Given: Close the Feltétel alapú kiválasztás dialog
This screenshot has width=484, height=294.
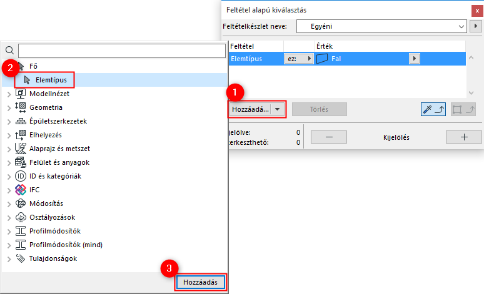Looking at the screenshot, I should pos(477,11).
